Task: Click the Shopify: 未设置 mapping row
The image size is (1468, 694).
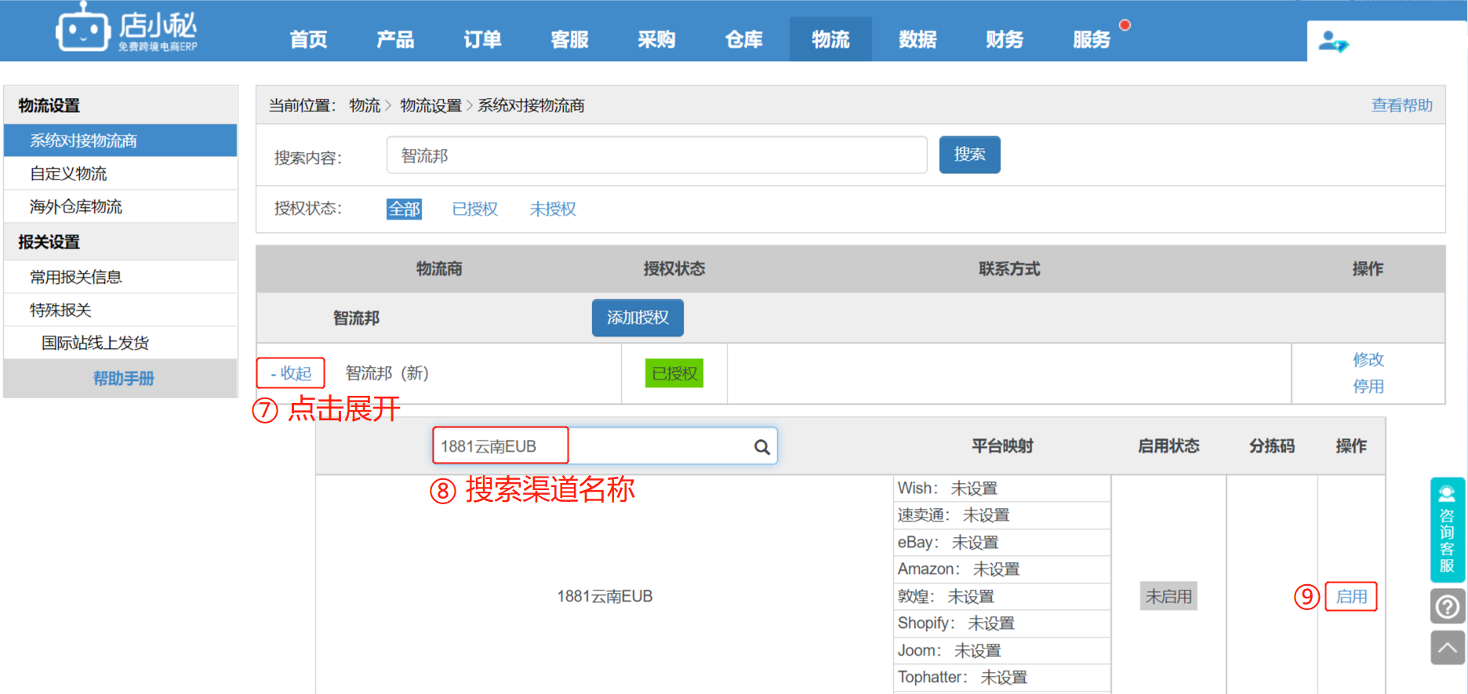Action: click(x=1002, y=623)
